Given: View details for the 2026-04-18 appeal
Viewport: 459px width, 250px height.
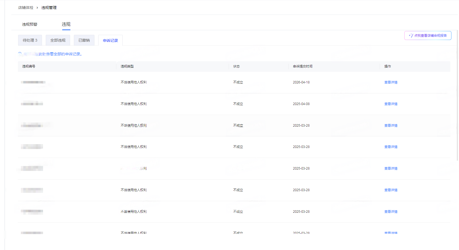Looking at the screenshot, I should click(x=391, y=82).
